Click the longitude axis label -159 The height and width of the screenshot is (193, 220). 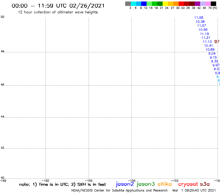point(89,181)
